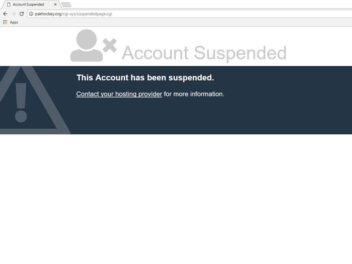The image size is (352, 264).
Task: Click the grey X next to user silhouette
Action: tap(110, 45)
